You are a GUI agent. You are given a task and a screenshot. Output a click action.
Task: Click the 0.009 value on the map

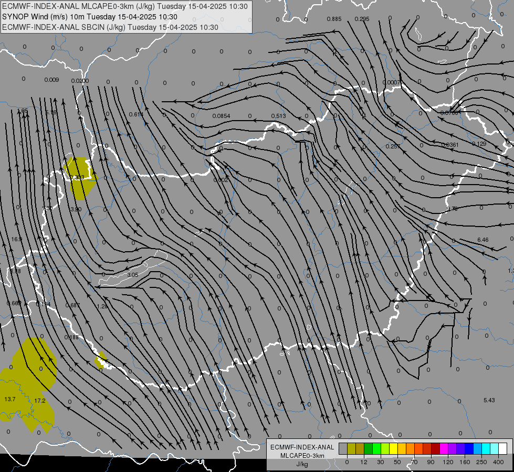tap(51, 80)
